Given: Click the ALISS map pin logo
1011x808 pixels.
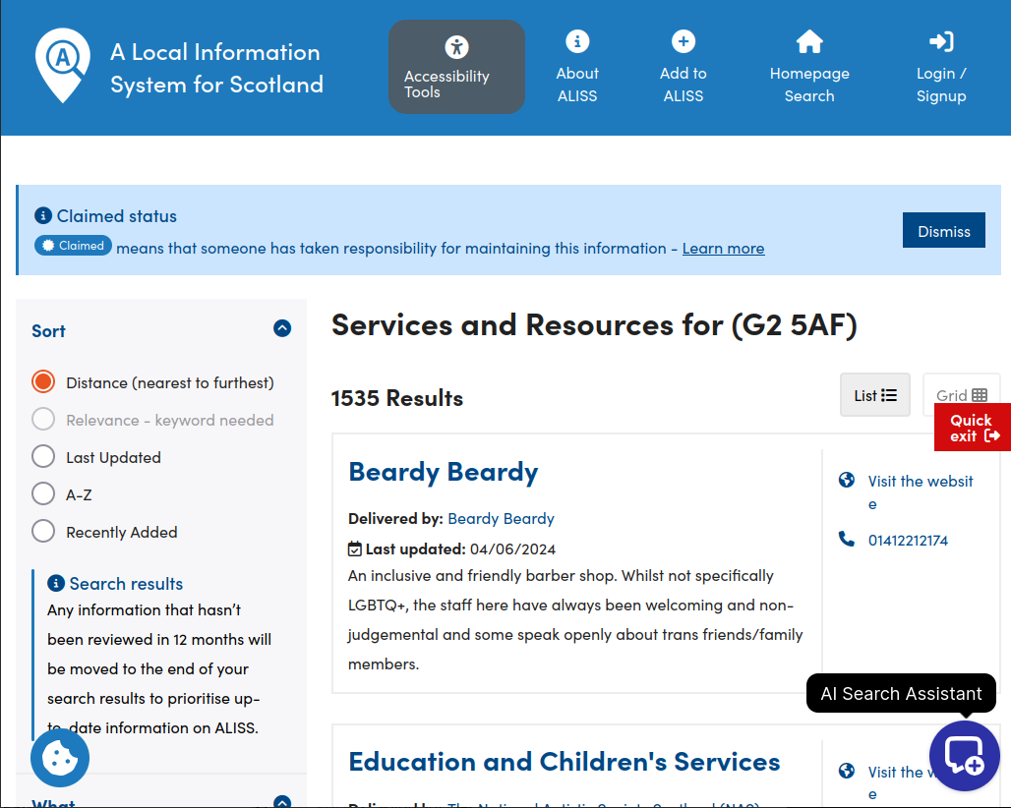Looking at the screenshot, I should (x=63, y=65).
